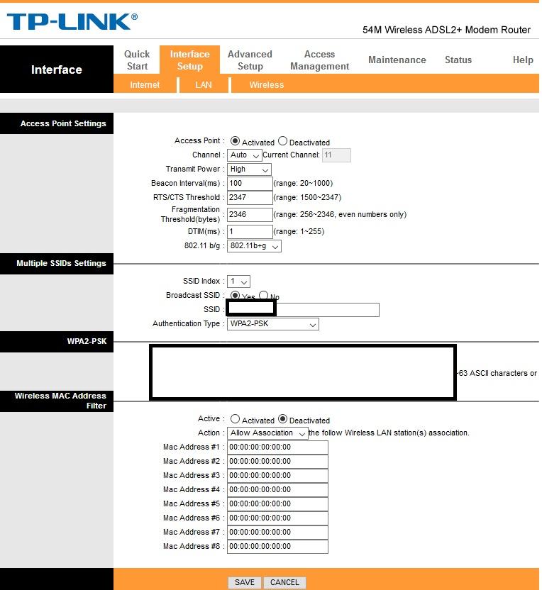Click the CANCEL button

coord(284,582)
